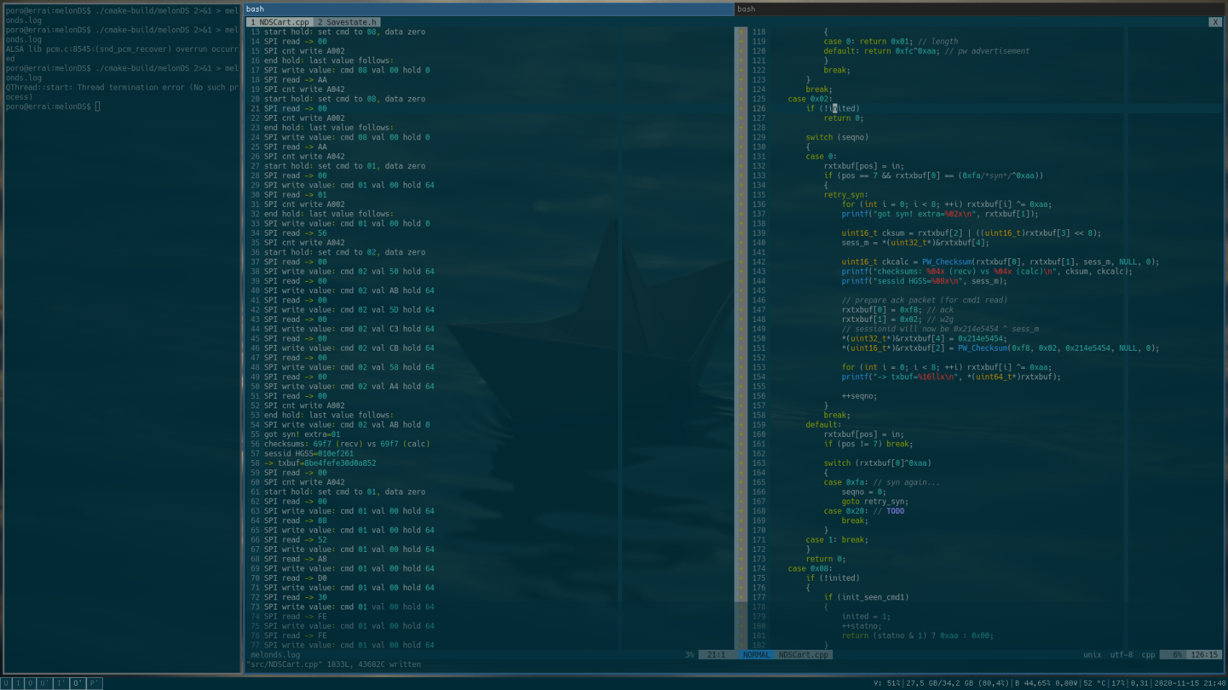Click 'ALSA lib pcm.c:8545' terminal line
Viewport: 1228px width, 690px height.
[x=122, y=54]
